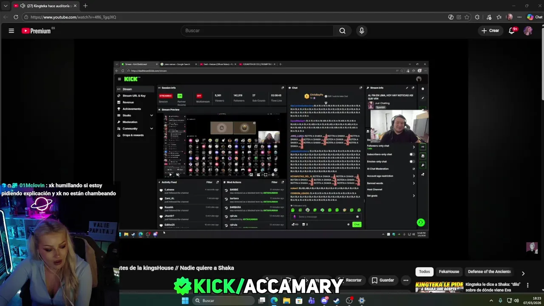Open Achievements in video's Kick sidebar
This screenshot has width=544, height=306.
131,109
